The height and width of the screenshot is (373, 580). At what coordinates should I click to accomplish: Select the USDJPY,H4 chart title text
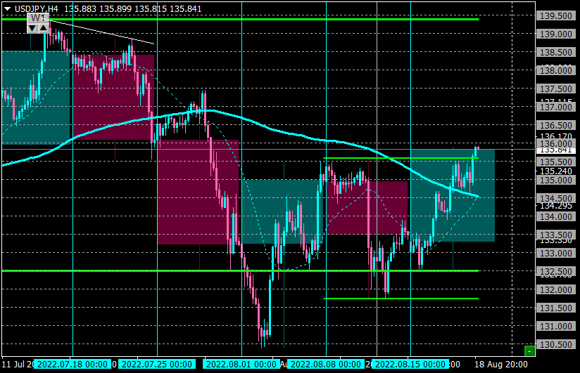[x=37, y=8]
